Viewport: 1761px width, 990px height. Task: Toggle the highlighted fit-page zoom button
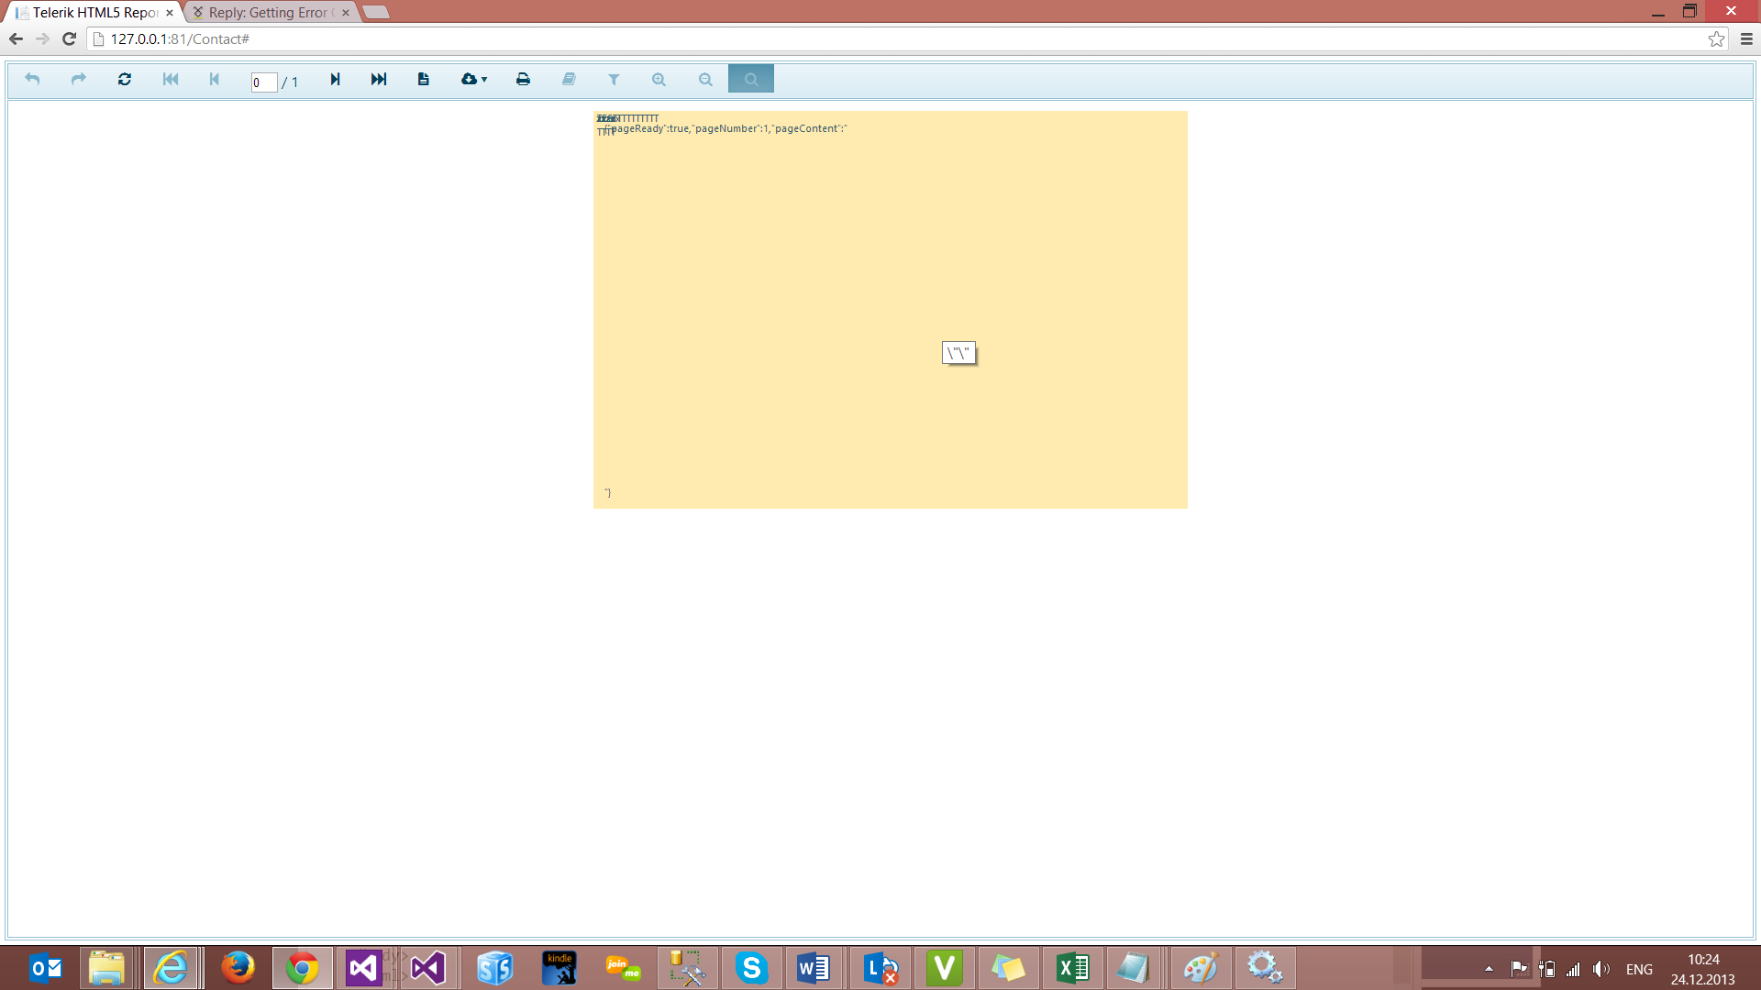pyautogui.click(x=751, y=80)
